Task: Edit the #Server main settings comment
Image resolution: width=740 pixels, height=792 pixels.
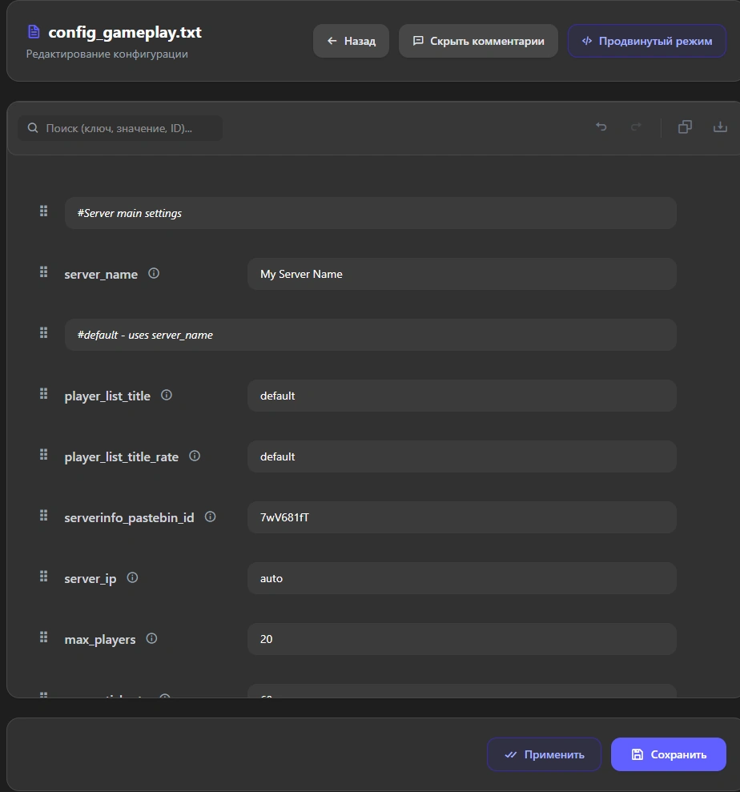Action: (371, 213)
